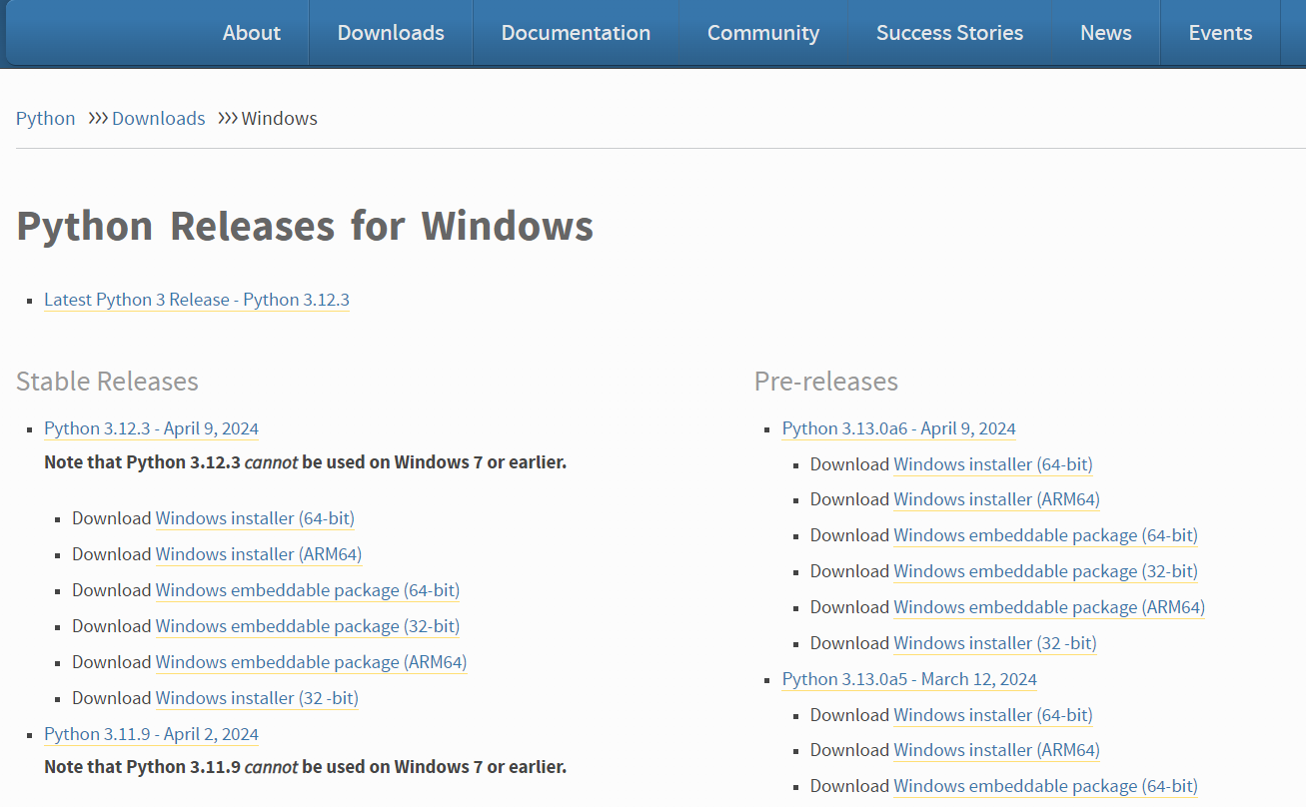Download Python 3.13.0a5 Windows installer (64-bit)
Image resolution: width=1306 pixels, height=807 pixels.
[993, 715]
